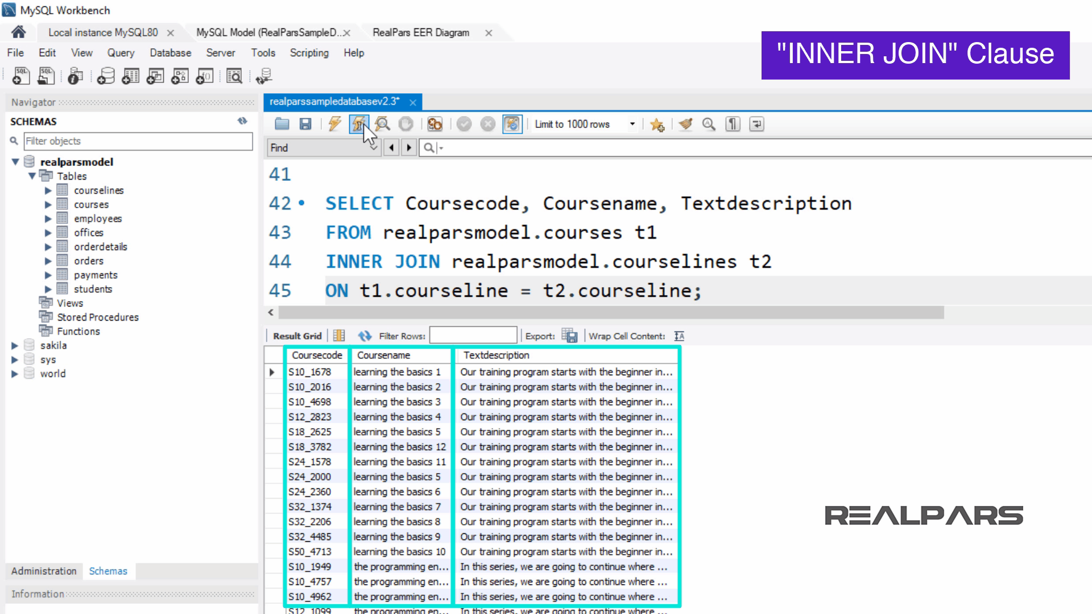Run Explain plan for the statement
This screenshot has width=1092, height=614.
pos(382,124)
